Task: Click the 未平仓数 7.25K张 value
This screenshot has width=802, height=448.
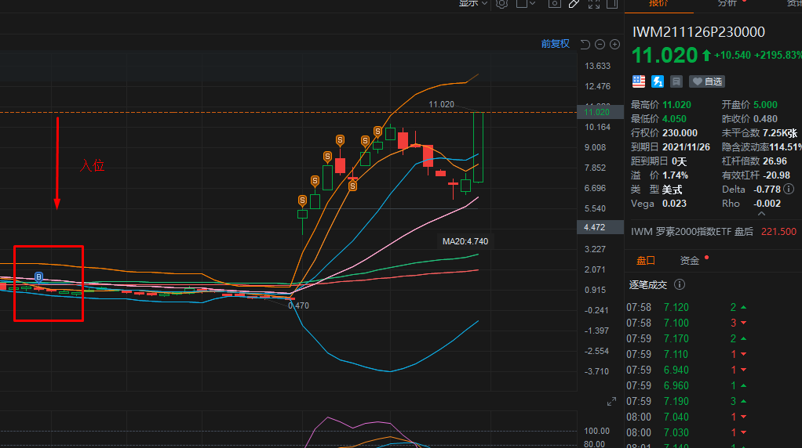Action: [780, 132]
